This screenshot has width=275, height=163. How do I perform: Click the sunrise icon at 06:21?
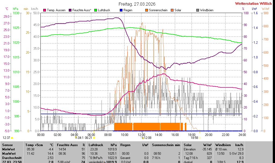(94, 138)
